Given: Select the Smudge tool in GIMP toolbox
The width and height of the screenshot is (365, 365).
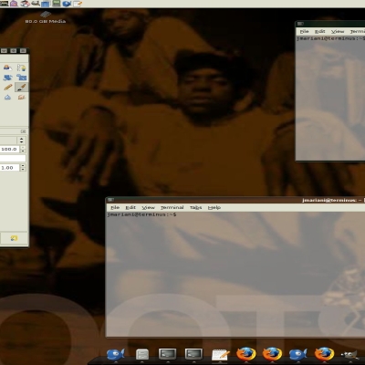Looking at the screenshot, I should point(21,98).
